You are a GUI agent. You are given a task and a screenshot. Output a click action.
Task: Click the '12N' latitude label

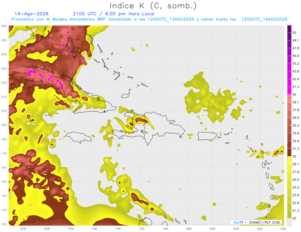(4, 224)
